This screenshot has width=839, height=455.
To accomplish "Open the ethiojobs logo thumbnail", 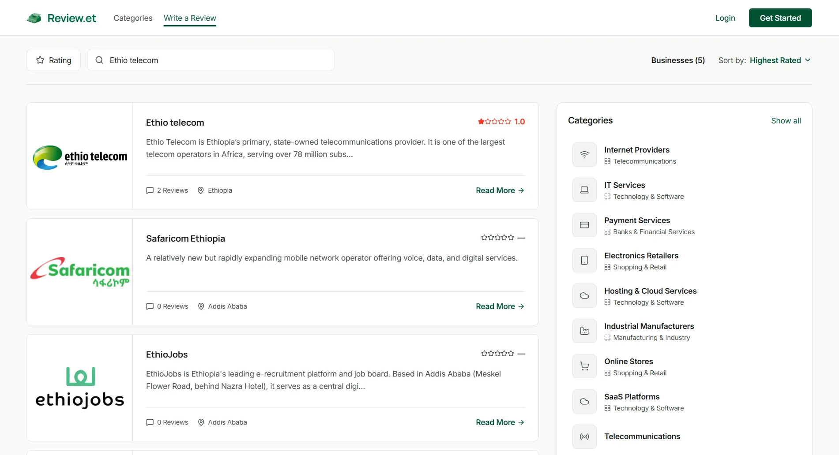I will [80, 388].
